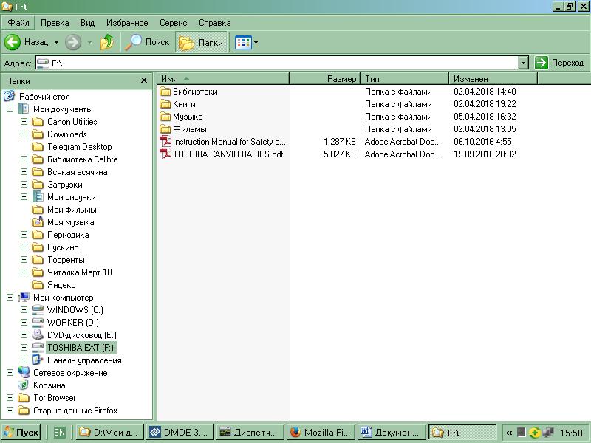Select the Фильмы folder icon
This screenshot has height=443, width=591.
(165, 129)
